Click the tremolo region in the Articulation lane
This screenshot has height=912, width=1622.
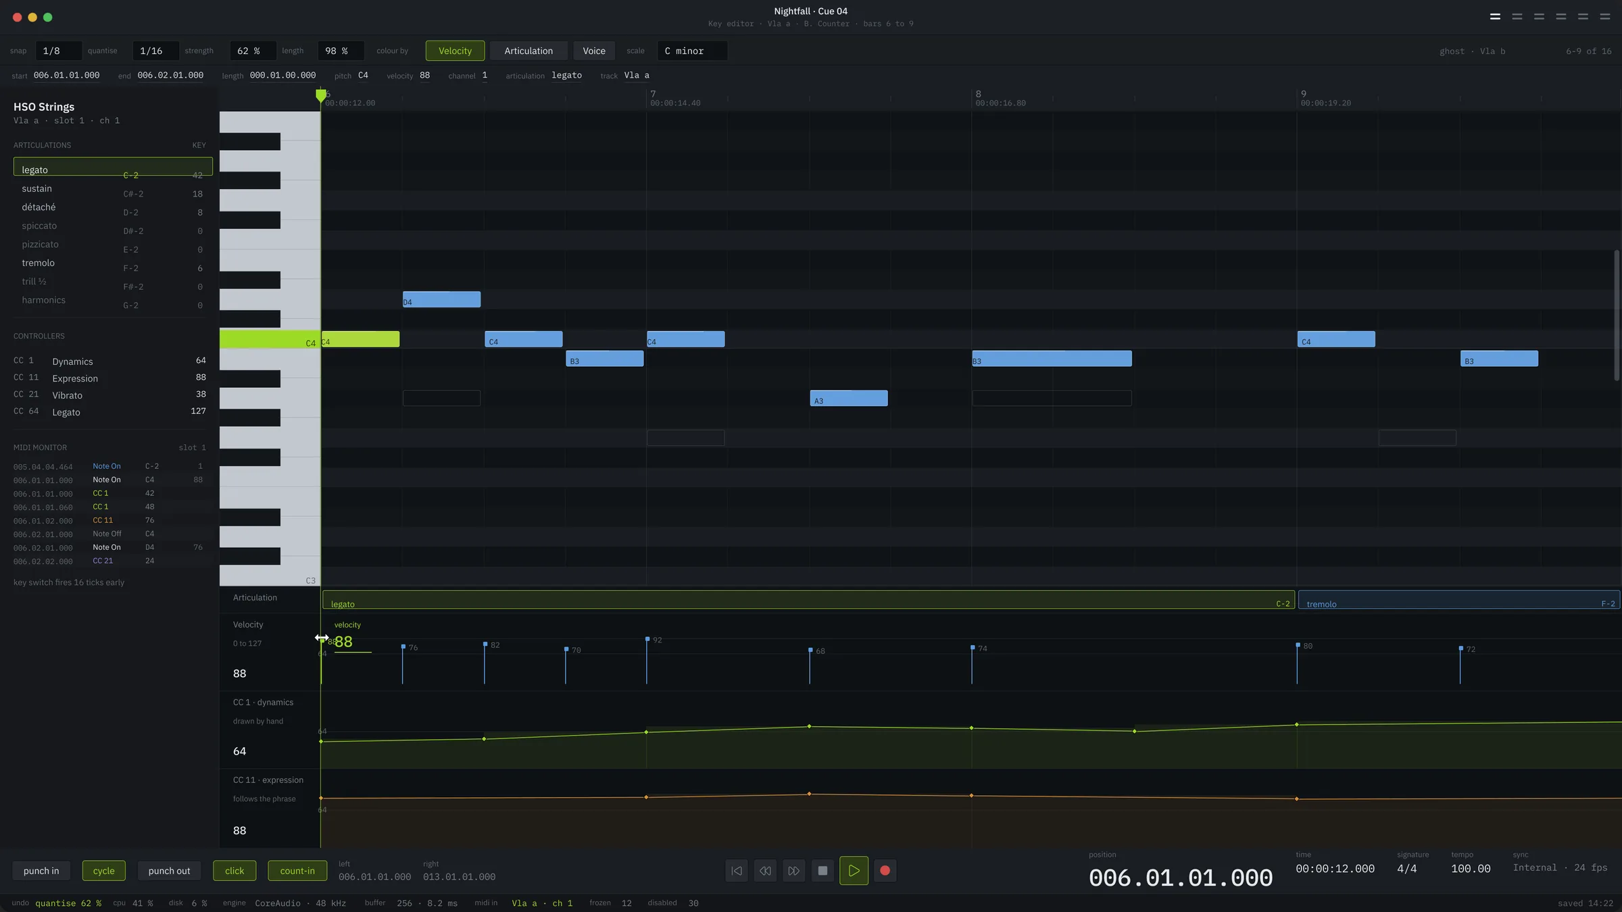[1458, 600]
